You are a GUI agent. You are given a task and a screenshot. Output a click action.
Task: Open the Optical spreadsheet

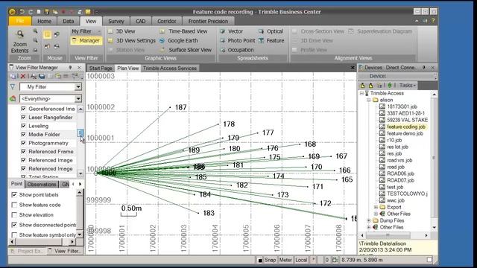pos(271,31)
